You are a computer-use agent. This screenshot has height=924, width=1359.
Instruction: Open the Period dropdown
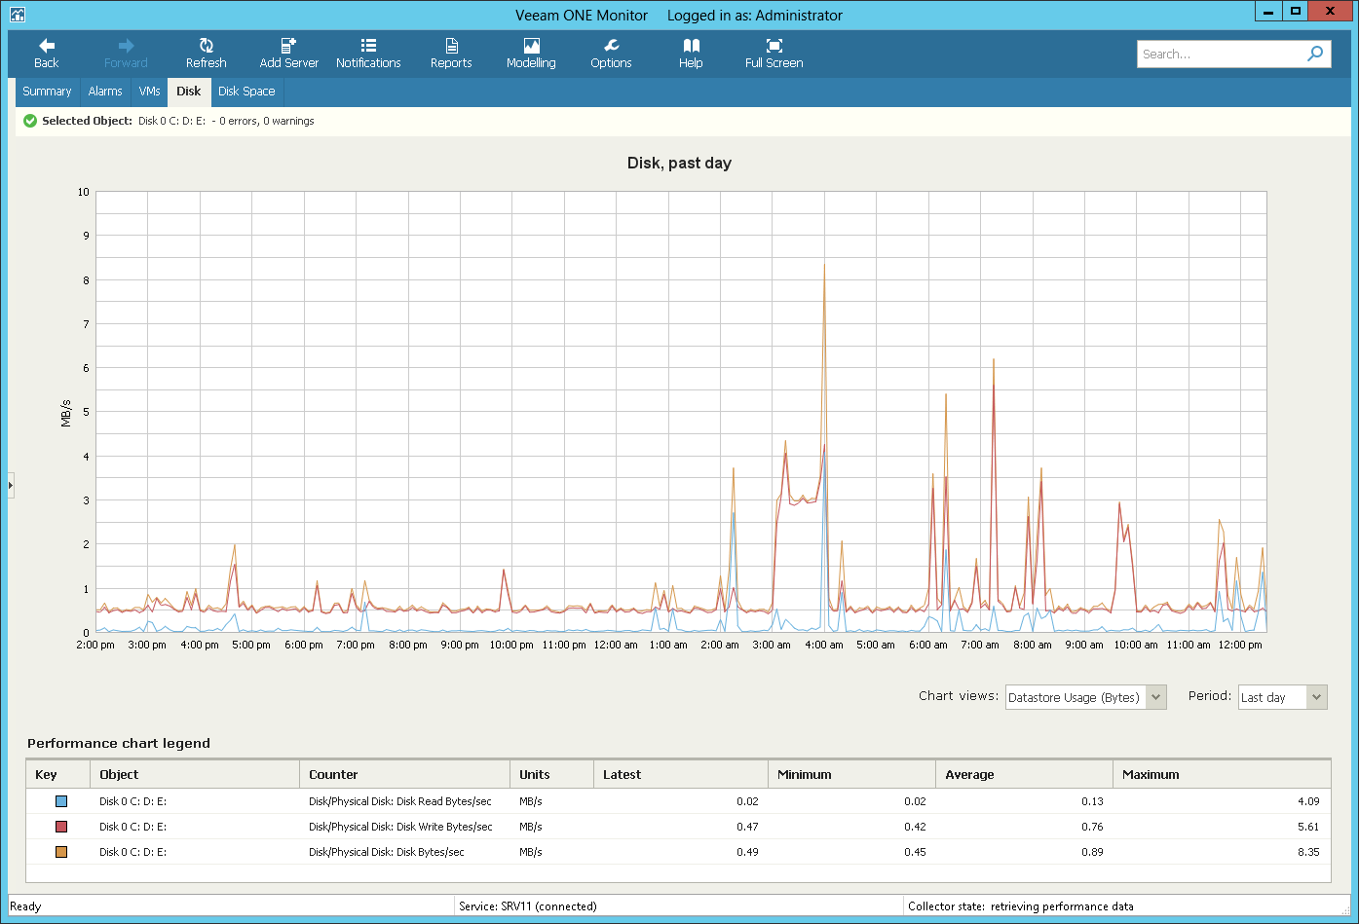click(1283, 697)
